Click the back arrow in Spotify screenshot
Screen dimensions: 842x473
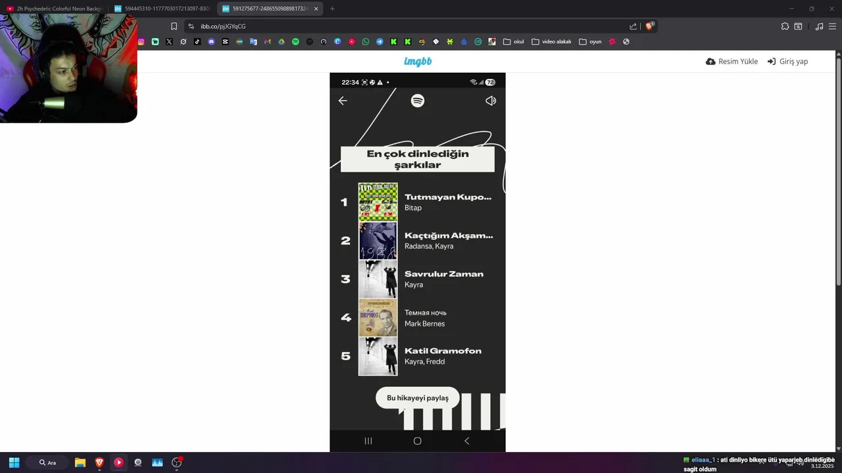(x=343, y=101)
